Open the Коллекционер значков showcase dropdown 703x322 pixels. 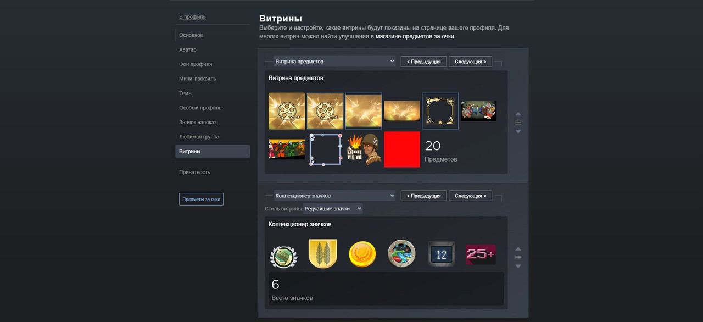[x=334, y=196]
